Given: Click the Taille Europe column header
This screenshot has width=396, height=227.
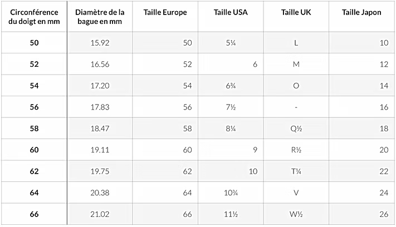Looking at the screenshot, I should [165, 12].
